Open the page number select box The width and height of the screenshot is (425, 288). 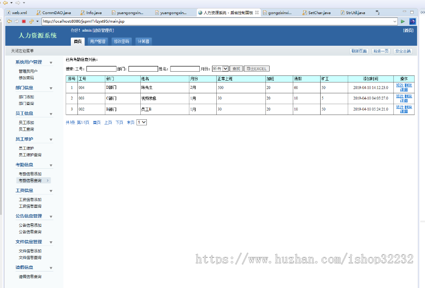(142, 123)
